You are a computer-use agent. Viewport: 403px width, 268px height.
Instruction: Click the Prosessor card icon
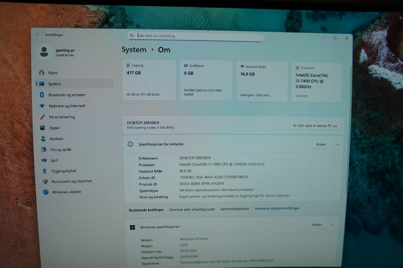tap(297, 68)
